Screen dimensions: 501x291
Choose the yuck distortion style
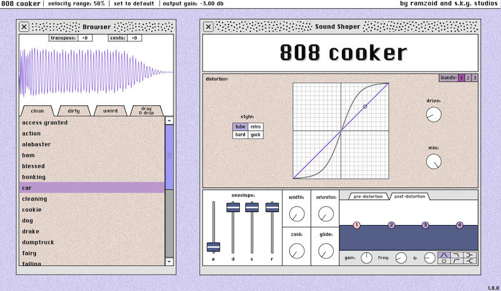coord(256,135)
